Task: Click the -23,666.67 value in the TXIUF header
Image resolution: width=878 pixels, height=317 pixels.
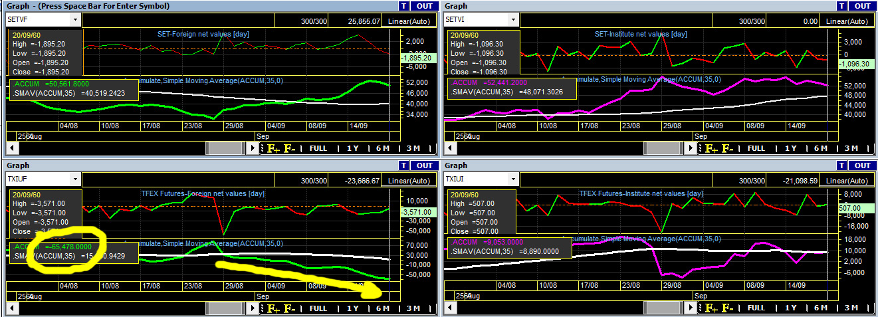Action: click(x=362, y=181)
